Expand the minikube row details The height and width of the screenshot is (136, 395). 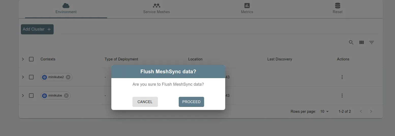pyautogui.click(x=23, y=96)
